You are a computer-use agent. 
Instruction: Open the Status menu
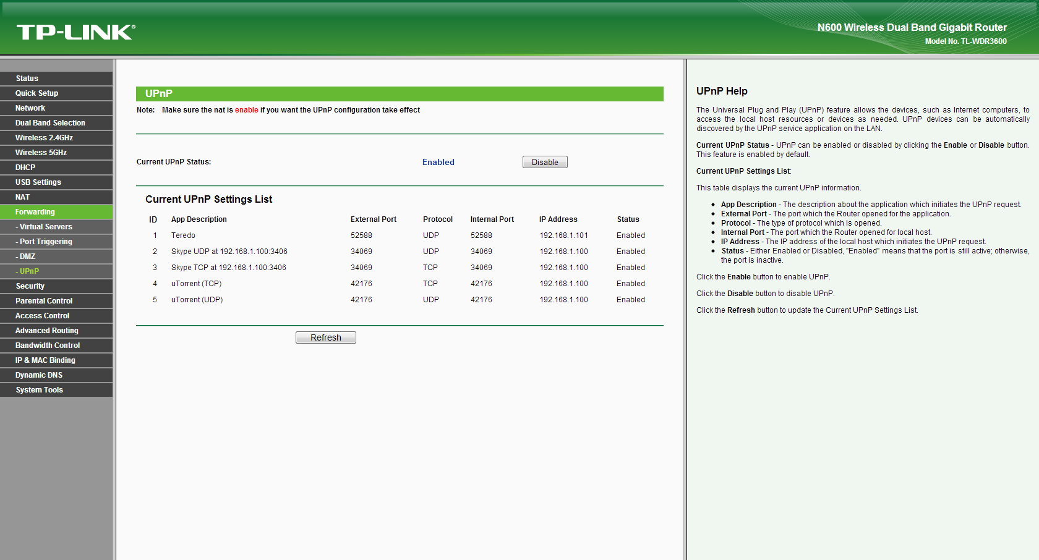(x=56, y=78)
